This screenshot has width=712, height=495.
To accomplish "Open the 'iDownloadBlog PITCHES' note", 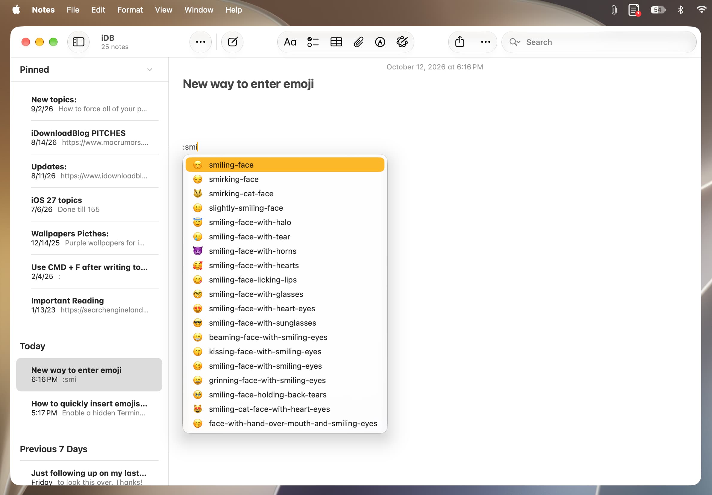I will (89, 137).
